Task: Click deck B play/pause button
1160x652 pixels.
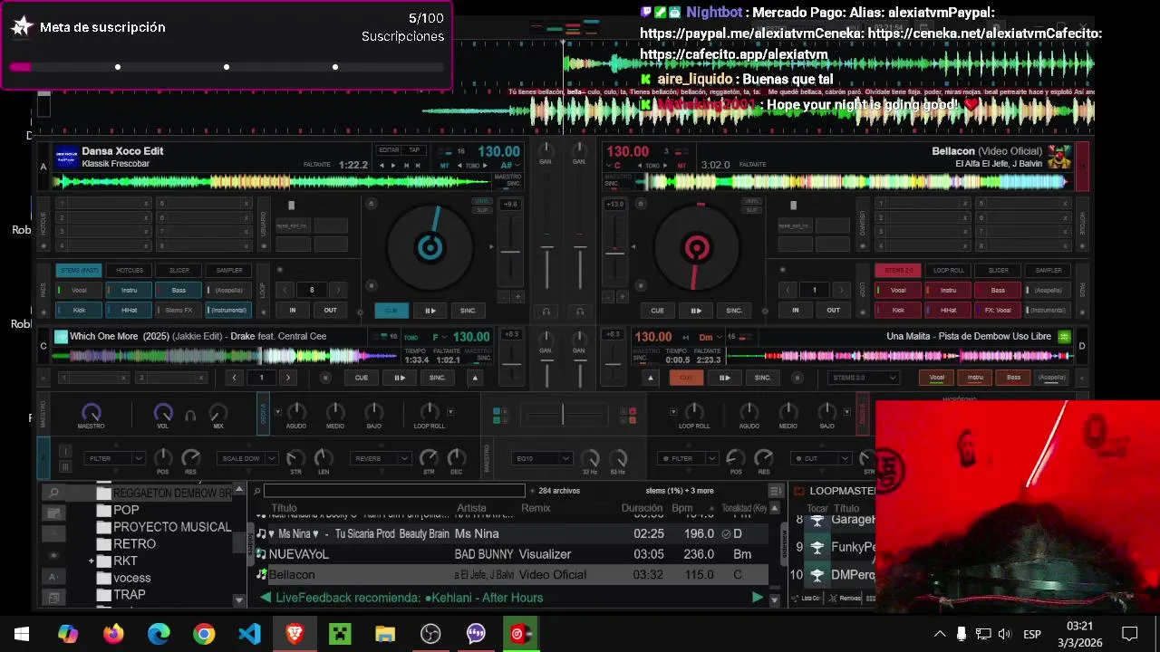Action: (696, 311)
